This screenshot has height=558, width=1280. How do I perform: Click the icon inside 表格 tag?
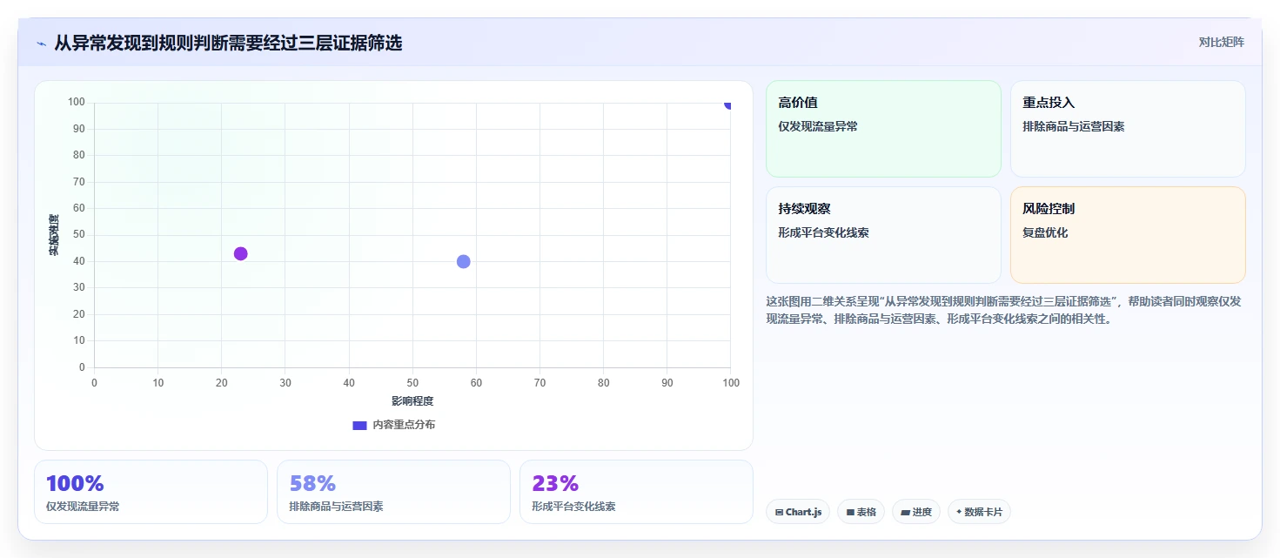pyautogui.click(x=850, y=513)
